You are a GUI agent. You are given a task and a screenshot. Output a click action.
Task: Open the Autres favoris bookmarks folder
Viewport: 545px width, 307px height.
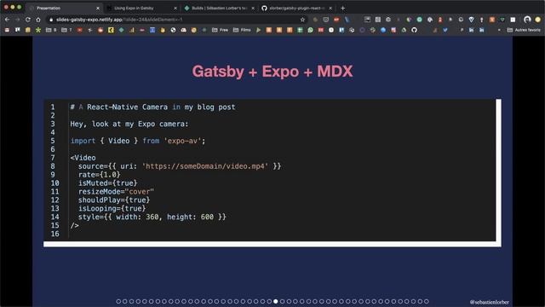524,31
